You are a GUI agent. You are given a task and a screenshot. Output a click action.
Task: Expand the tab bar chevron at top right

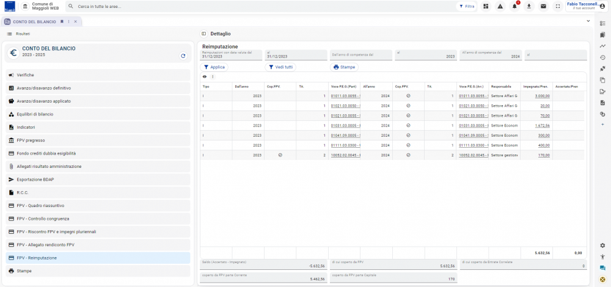(x=588, y=21)
